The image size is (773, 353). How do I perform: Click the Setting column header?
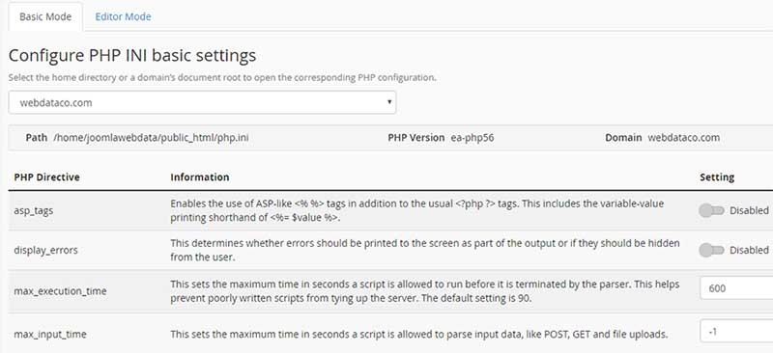pyautogui.click(x=717, y=177)
